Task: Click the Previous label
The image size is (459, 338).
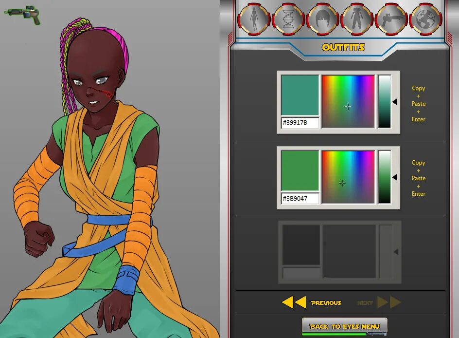Action: pos(326,303)
